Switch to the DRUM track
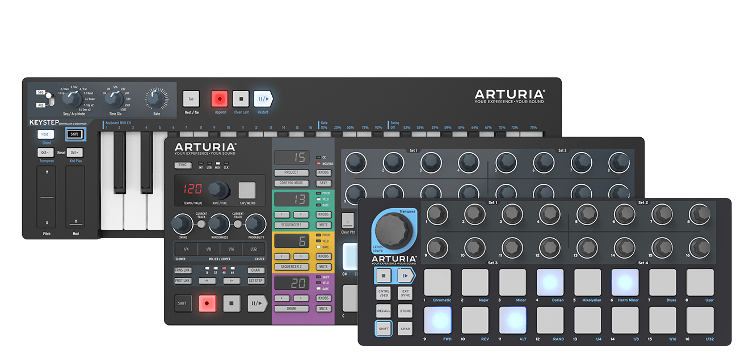The height and width of the screenshot is (355, 749). (291, 308)
